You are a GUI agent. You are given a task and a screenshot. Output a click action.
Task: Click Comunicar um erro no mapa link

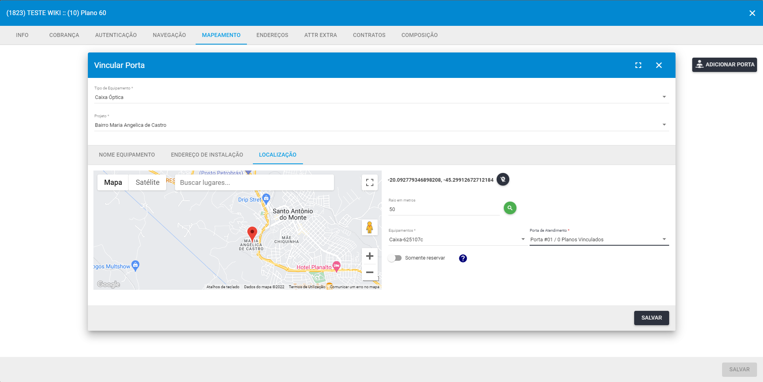(x=355, y=287)
